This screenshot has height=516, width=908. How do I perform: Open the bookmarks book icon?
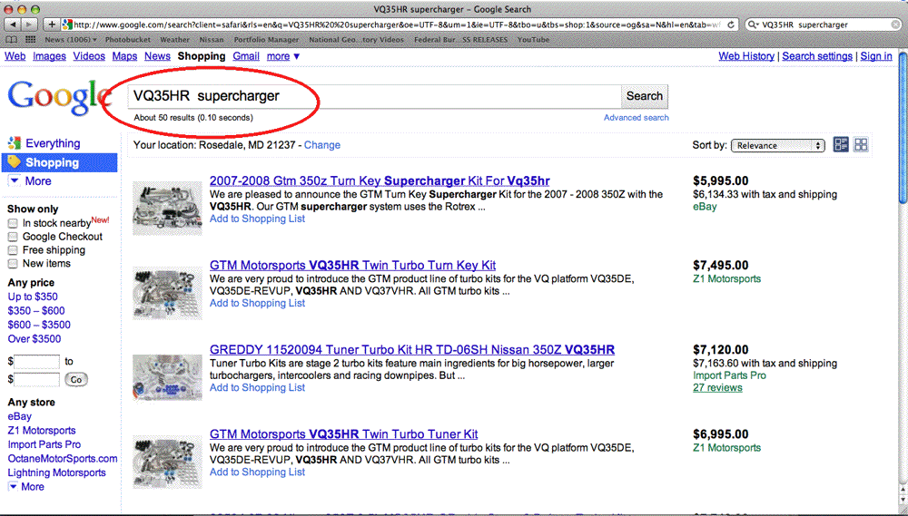pos(12,40)
